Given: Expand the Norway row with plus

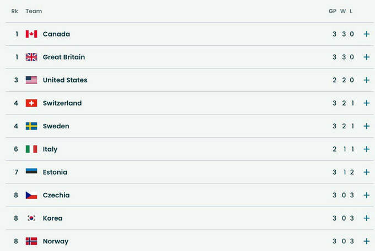Looking at the screenshot, I should 366,241.
